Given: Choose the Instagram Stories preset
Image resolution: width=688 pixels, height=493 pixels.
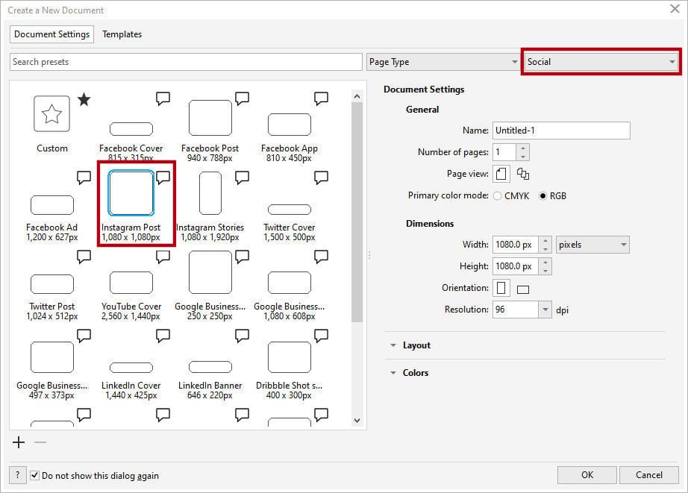Looking at the screenshot, I should coord(210,192).
